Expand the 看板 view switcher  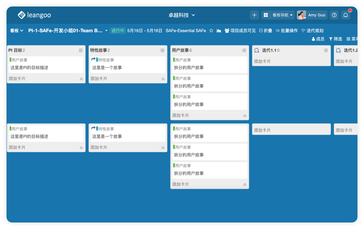coord(17,31)
